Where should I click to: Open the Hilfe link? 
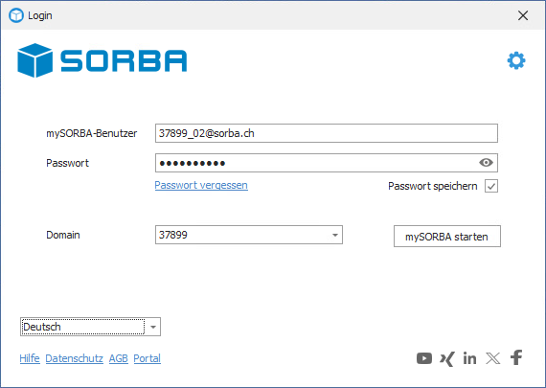[30, 358]
